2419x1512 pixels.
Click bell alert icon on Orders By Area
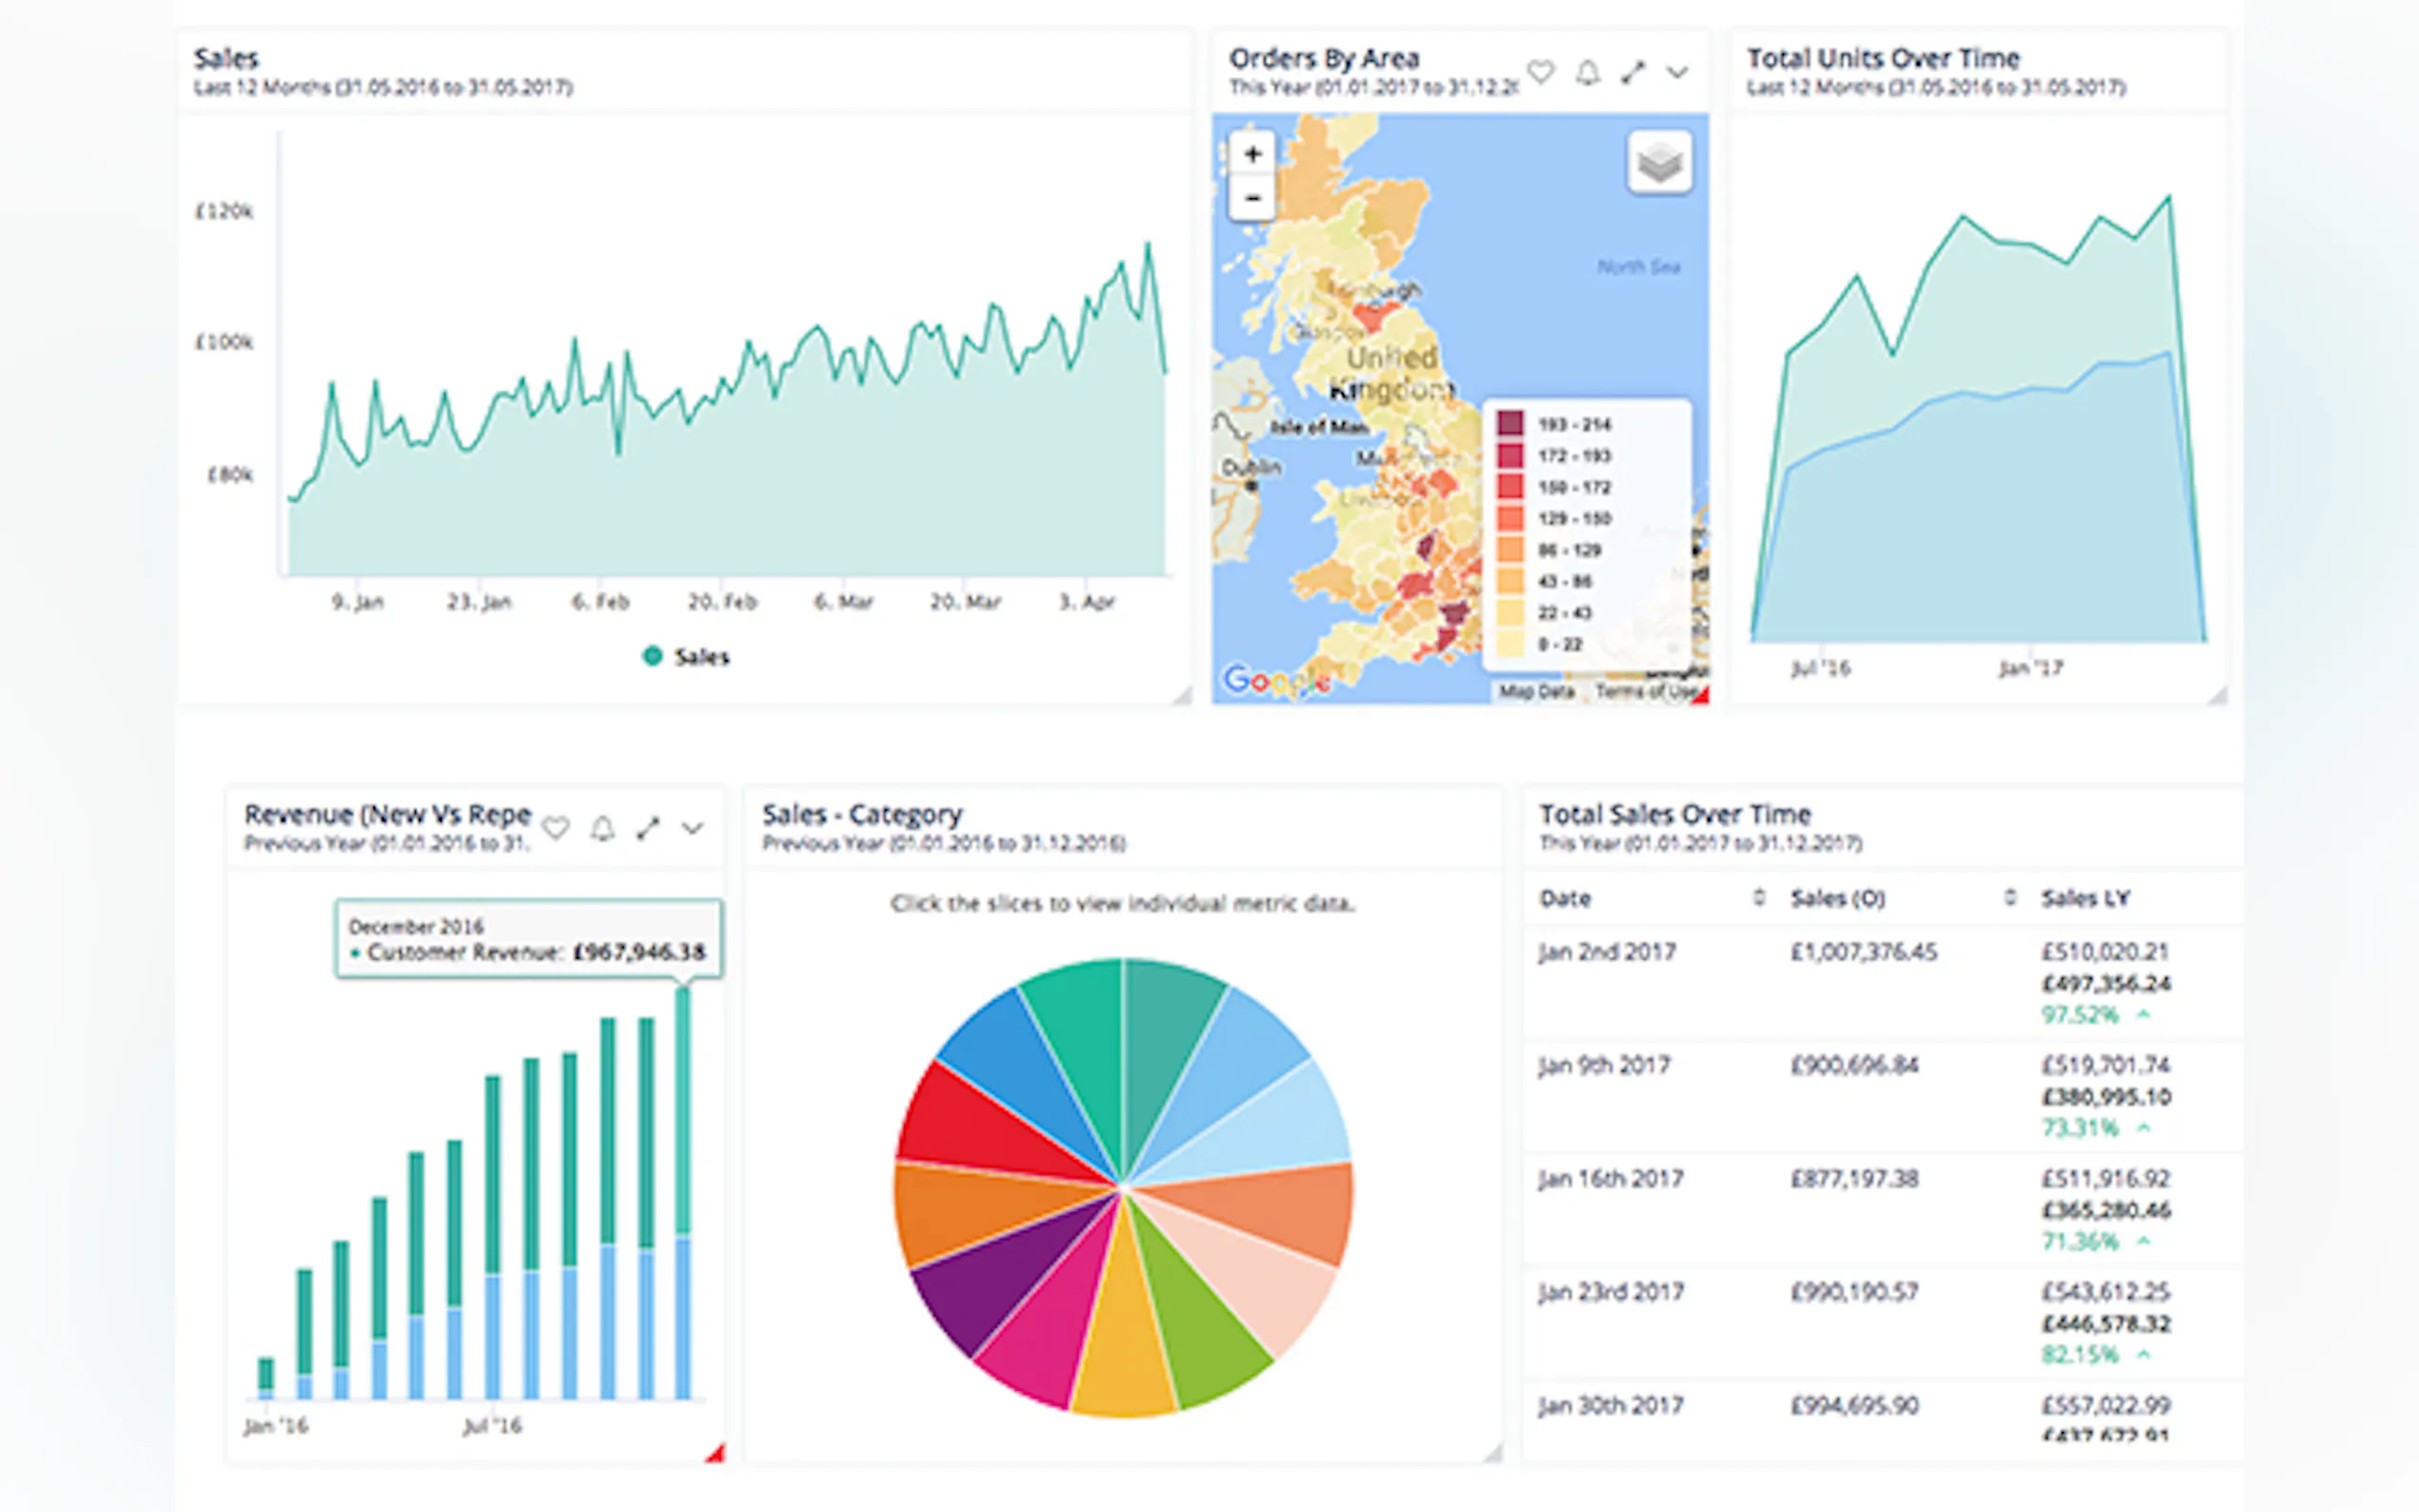(1588, 72)
